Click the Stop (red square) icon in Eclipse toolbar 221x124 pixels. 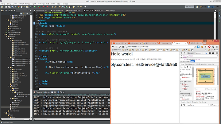point(44,7)
